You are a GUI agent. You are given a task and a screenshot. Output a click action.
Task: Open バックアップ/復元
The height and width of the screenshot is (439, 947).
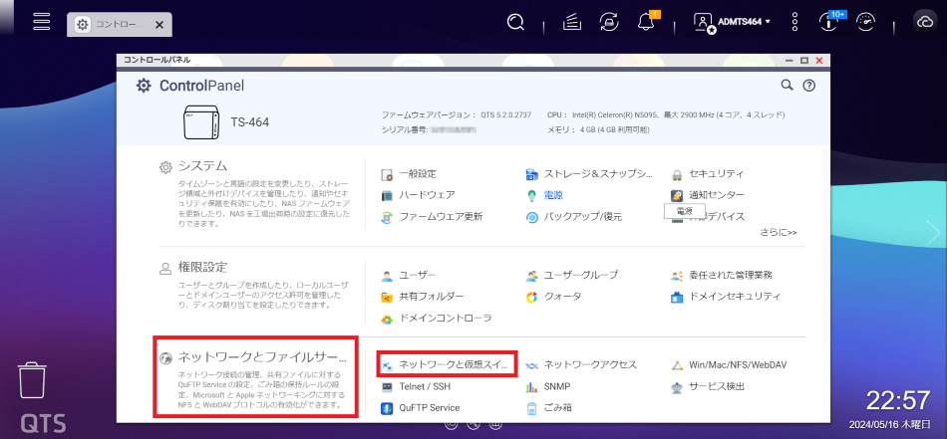(574, 217)
